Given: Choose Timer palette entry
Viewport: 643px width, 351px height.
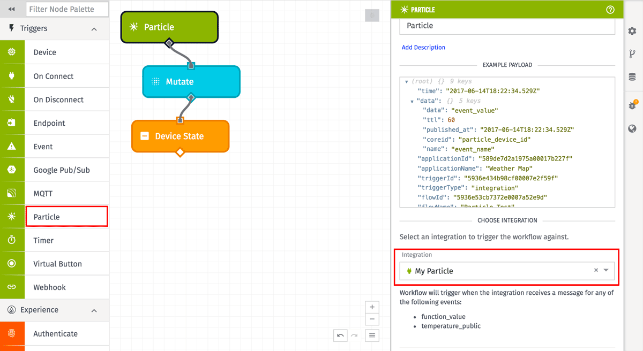Looking at the screenshot, I should click(66, 240).
